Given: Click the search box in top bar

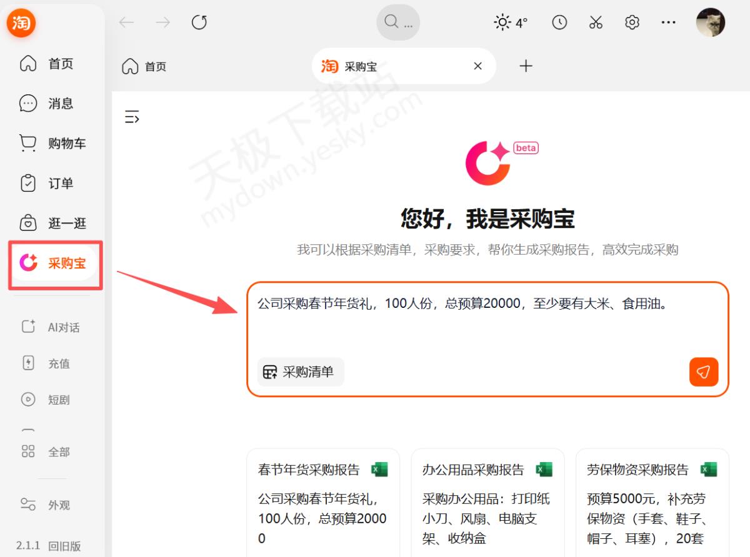Looking at the screenshot, I should (x=398, y=22).
